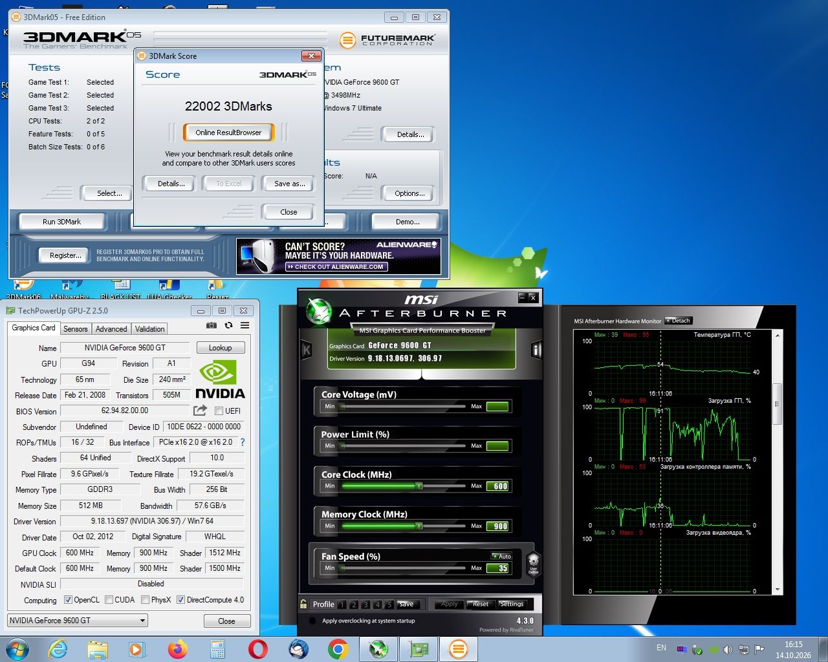This screenshot has width=828, height=662.
Task: Click the Reset button in Afterburner
Action: point(479,604)
